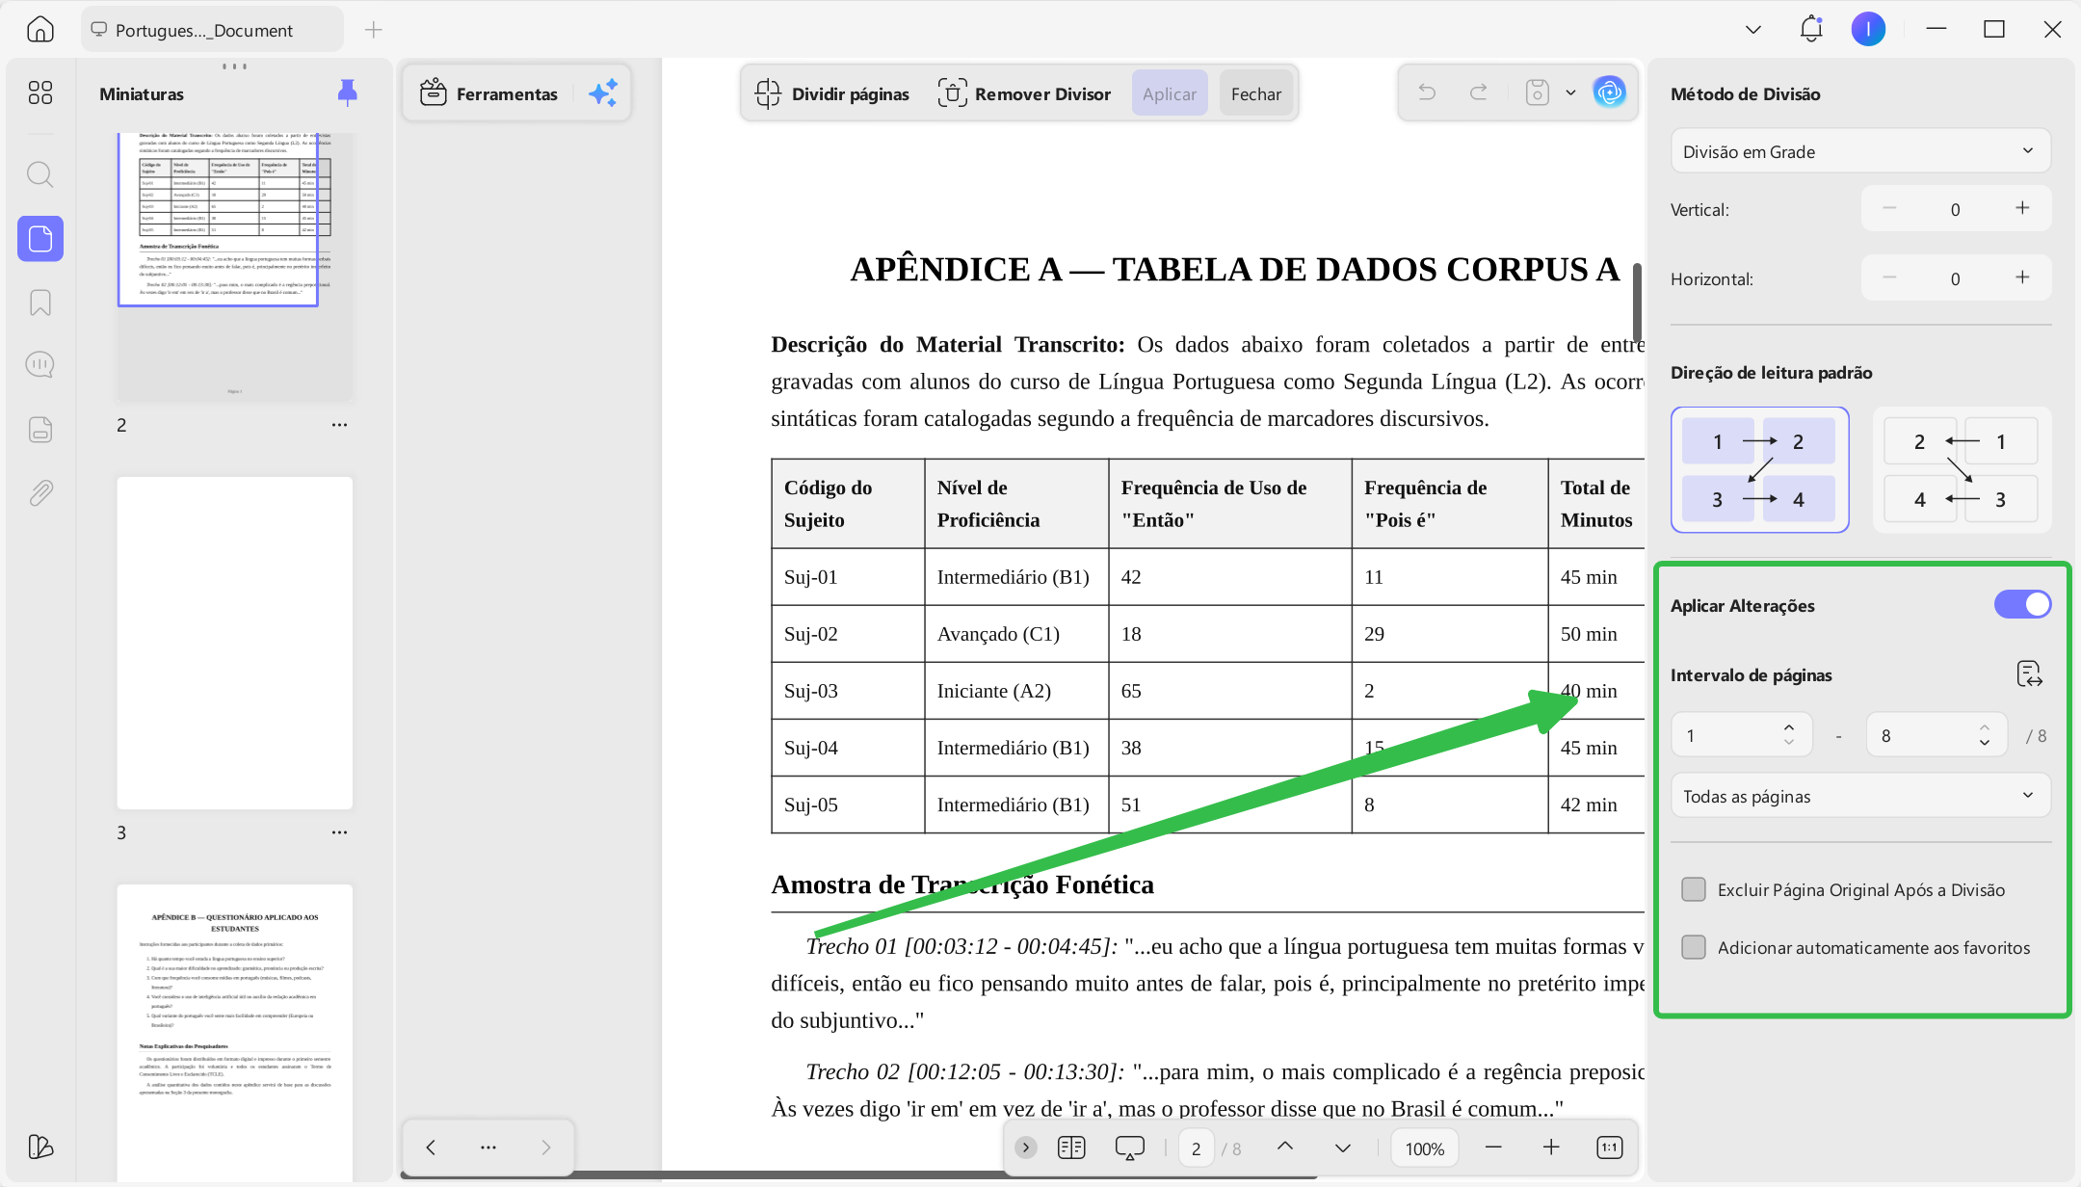Open the comments panel icon

pos(40,364)
